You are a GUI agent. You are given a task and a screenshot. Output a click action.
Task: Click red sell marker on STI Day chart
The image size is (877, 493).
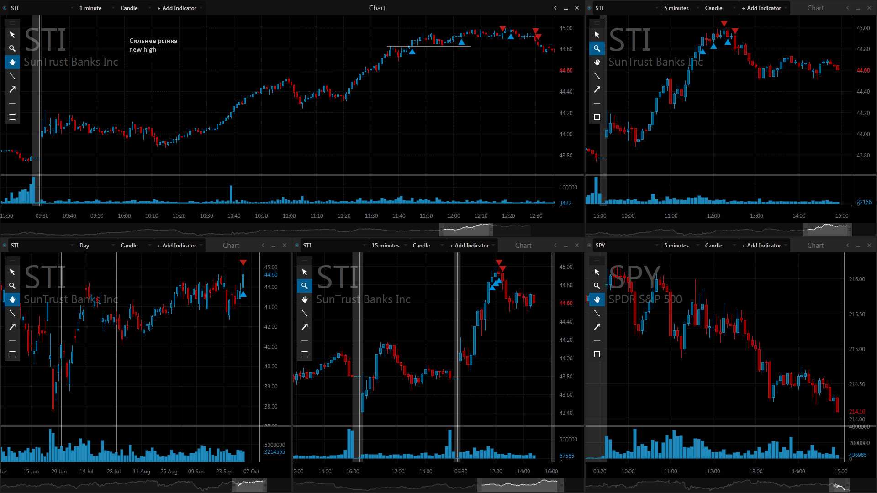[243, 262]
